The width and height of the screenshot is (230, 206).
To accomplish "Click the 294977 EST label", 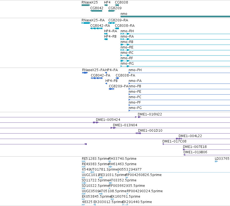I will [x=135, y=170].
